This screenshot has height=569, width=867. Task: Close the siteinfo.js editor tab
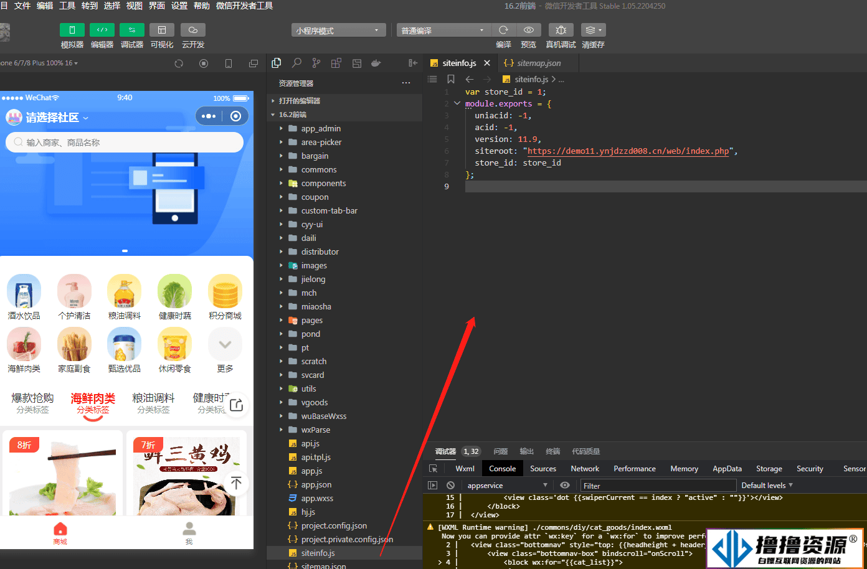tap(487, 63)
